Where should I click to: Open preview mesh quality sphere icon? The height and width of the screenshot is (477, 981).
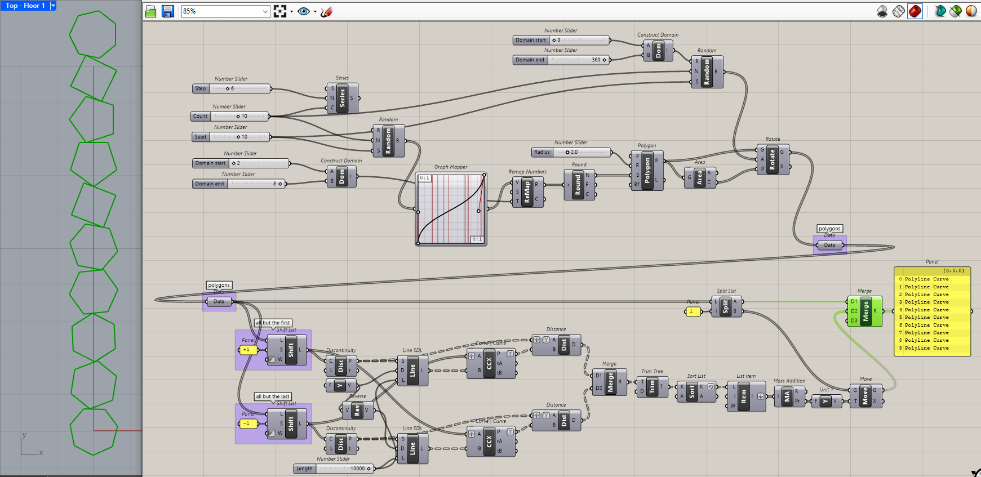tap(971, 11)
